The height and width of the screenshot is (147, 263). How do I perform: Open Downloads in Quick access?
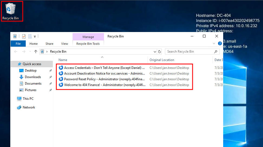click(33, 77)
